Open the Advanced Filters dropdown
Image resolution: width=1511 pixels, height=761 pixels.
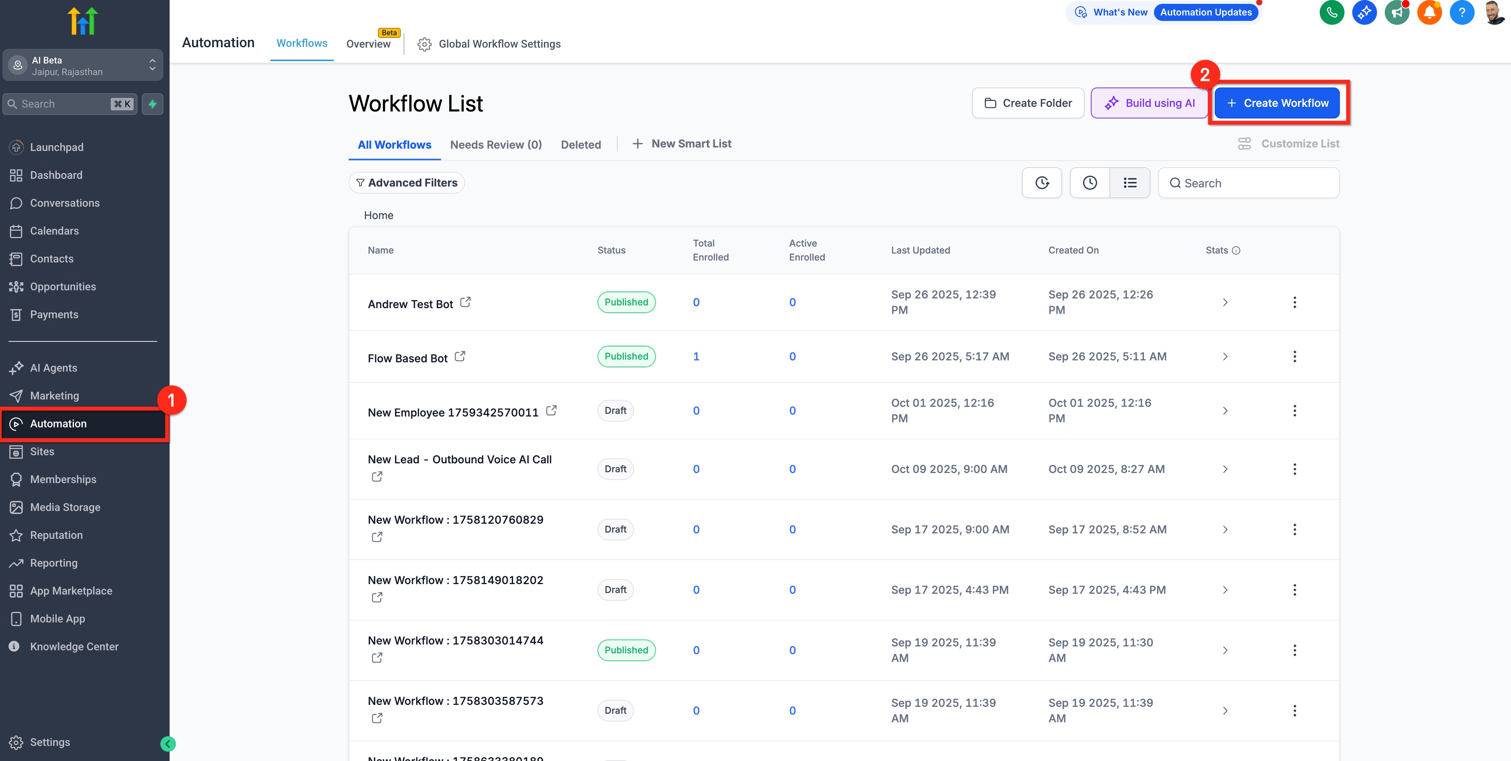click(x=407, y=183)
